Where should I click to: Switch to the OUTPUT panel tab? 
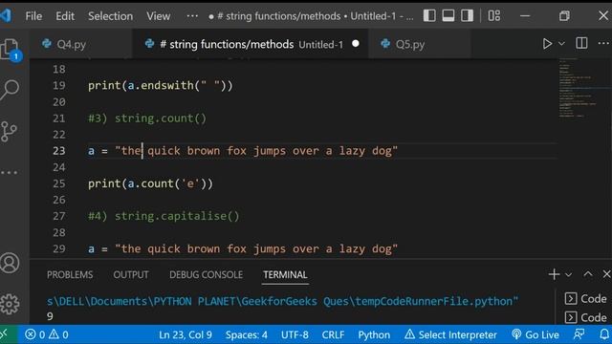click(131, 274)
